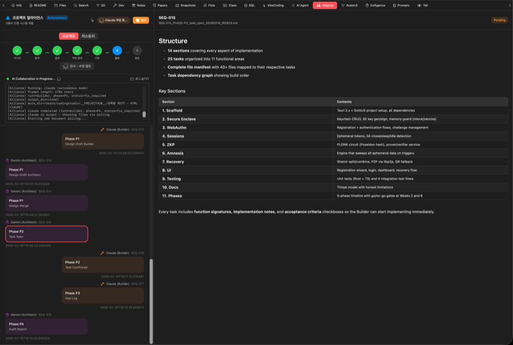Open the SQL database tab
The image size is (513, 345).
(x=249, y=5)
